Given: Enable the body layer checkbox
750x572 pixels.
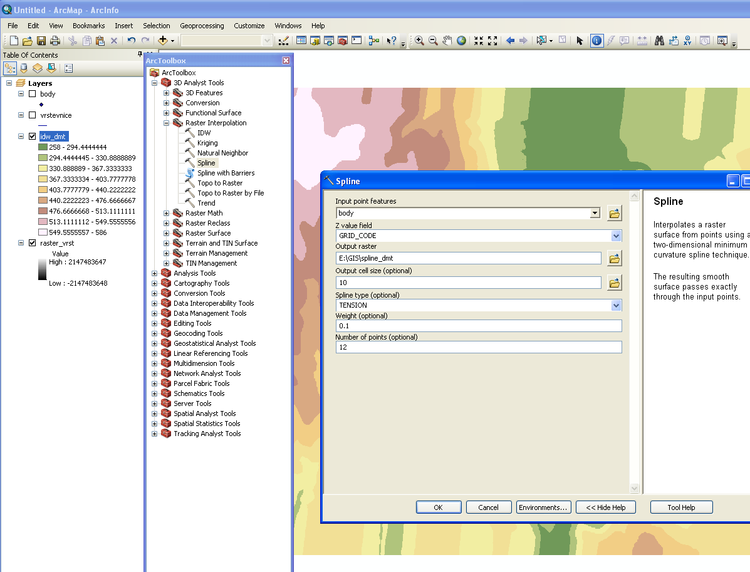Looking at the screenshot, I should pos(33,94).
